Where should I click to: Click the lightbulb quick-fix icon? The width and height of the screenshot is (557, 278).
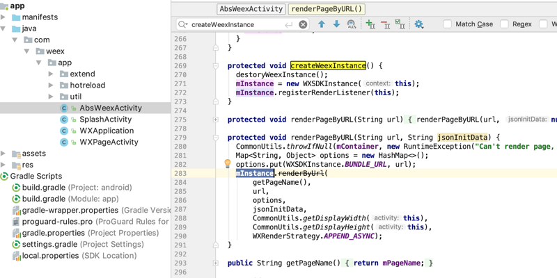point(228,163)
